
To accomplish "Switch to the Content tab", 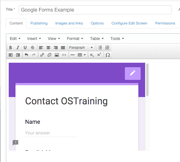I will pyautogui.click(x=16, y=23).
